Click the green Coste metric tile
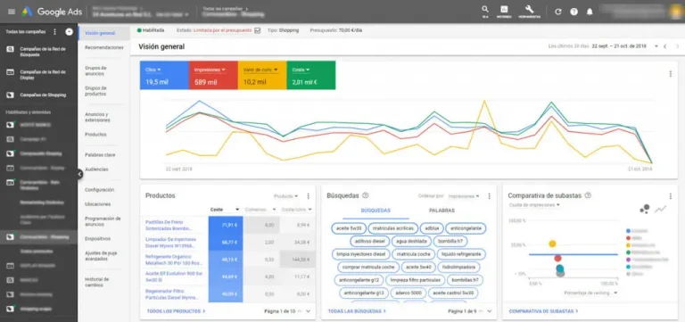This screenshot has width=685, height=322. click(311, 75)
